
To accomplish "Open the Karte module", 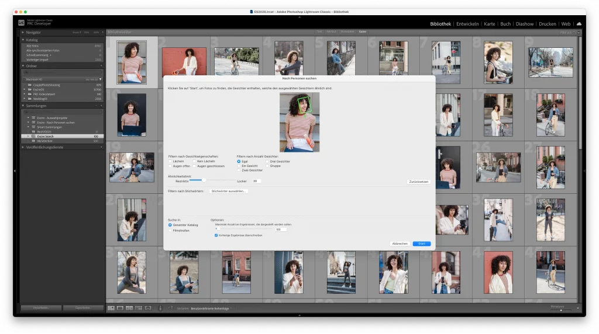I will point(489,24).
